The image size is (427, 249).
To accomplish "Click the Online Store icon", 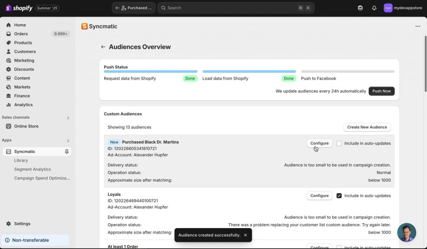I will pos(8,126).
